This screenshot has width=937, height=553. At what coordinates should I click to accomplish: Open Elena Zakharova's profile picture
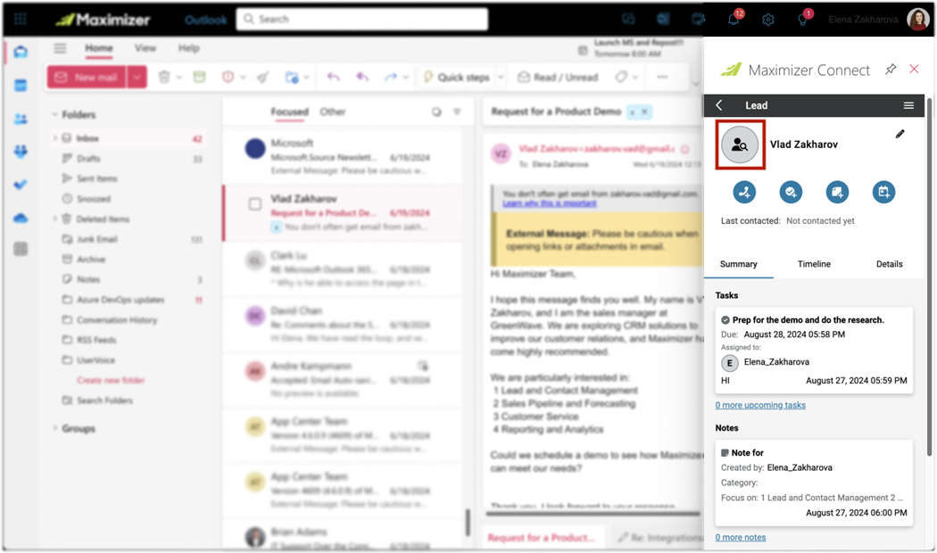tap(918, 19)
